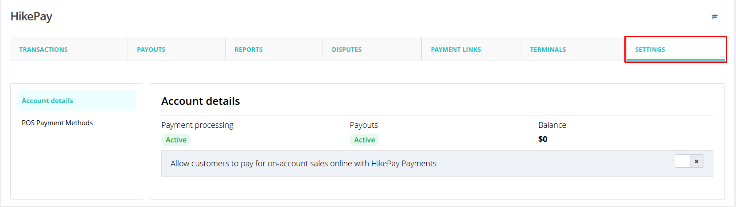Click the Account details panel heading

coord(200,101)
